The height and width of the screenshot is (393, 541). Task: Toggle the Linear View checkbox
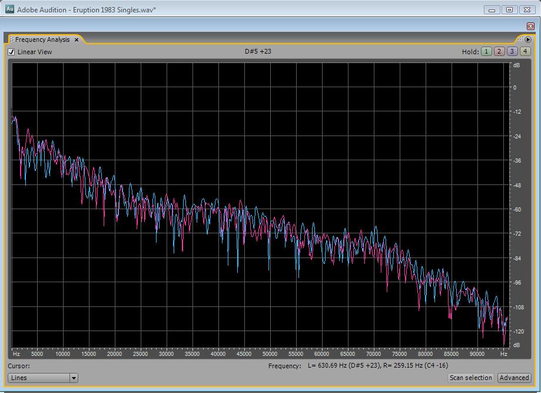pos(11,52)
